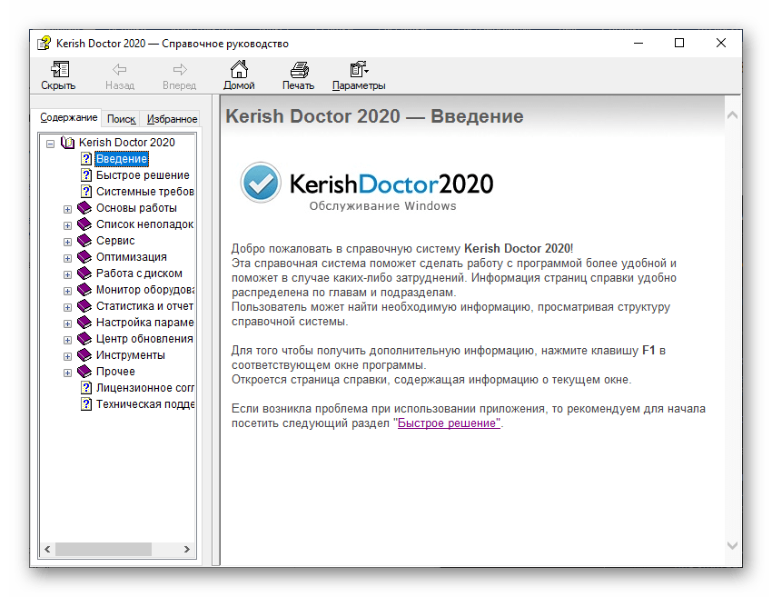Click the question page icon beside Техническая подде
Image resolution: width=772 pixels, height=597 pixels.
point(86,404)
